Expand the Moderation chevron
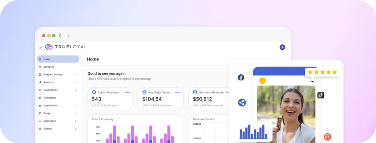This screenshot has width=376, height=143. [x=76, y=121]
